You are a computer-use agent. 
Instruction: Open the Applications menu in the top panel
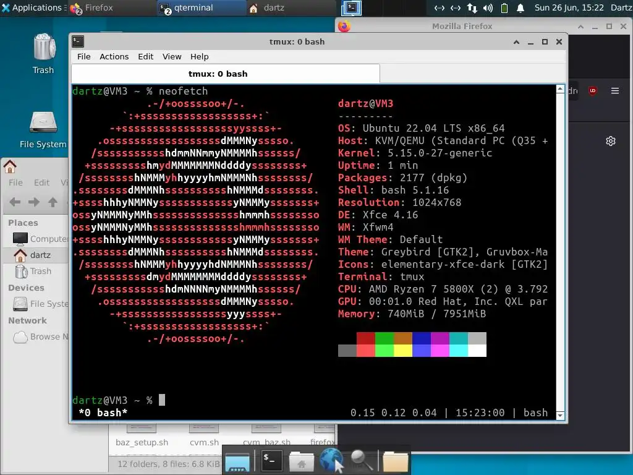tap(32, 7)
